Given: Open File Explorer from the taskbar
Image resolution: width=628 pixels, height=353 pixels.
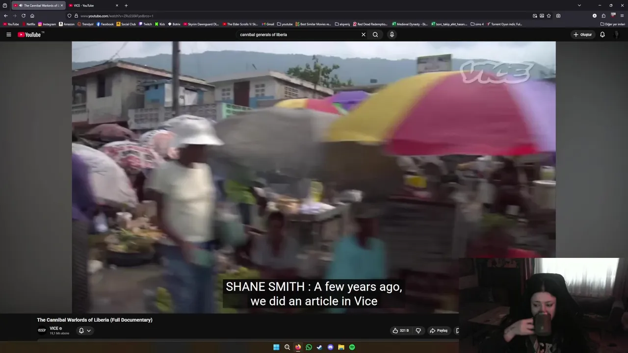Looking at the screenshot, I should tap(341, 347).
